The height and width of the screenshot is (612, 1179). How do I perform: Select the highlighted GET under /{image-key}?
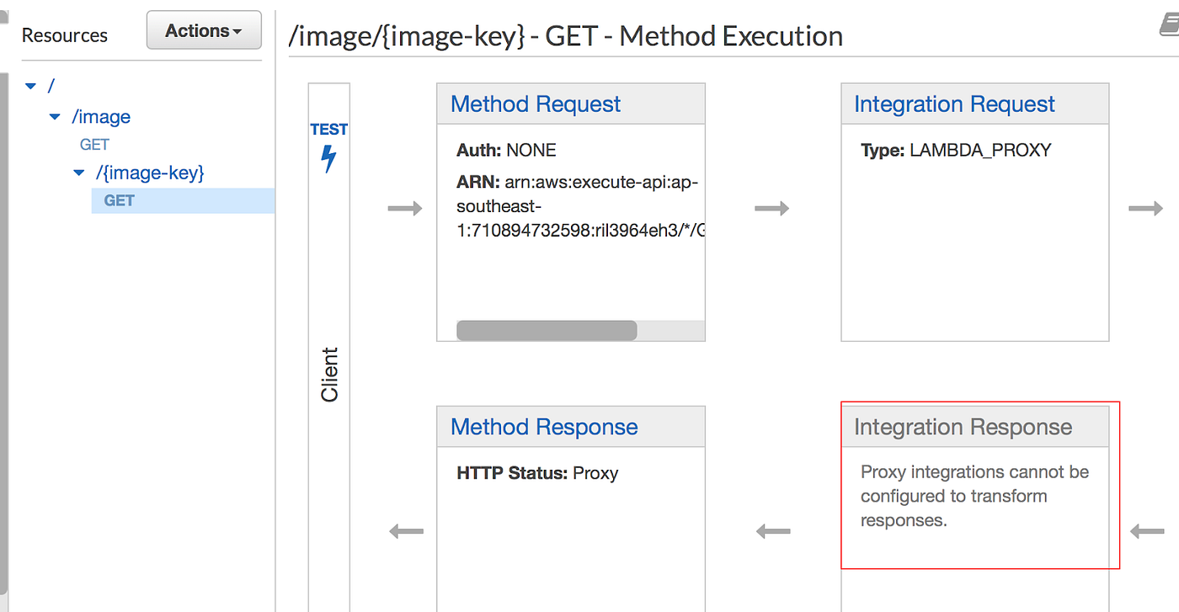(x=118, y=200)
